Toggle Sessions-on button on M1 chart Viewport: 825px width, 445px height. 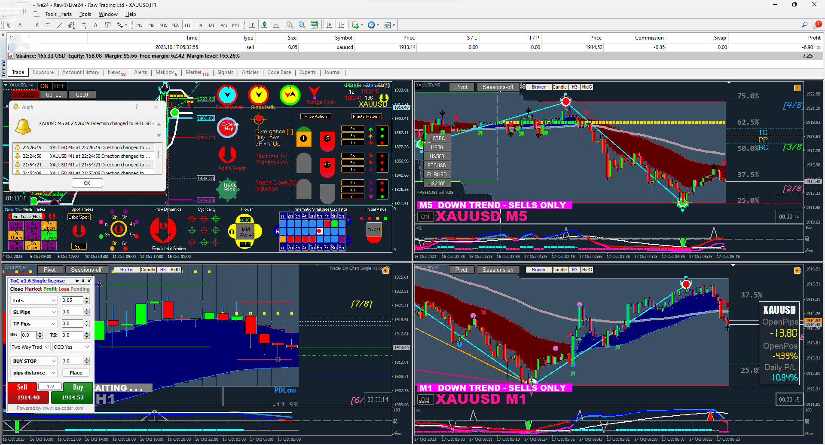498,270
